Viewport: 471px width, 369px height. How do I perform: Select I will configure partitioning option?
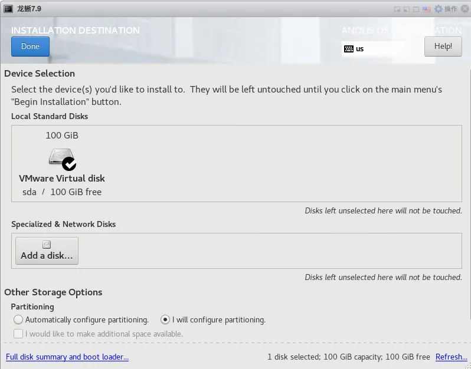[x=165, y=319]
